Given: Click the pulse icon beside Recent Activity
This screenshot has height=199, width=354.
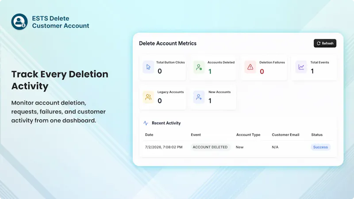Looking at the screenshot, I should pyautogui.click(x=146, y=123).
